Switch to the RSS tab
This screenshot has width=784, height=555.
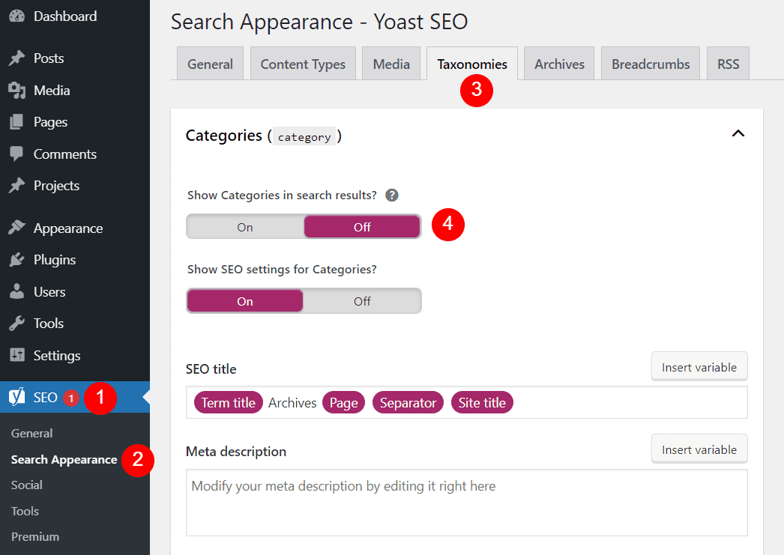728,64
